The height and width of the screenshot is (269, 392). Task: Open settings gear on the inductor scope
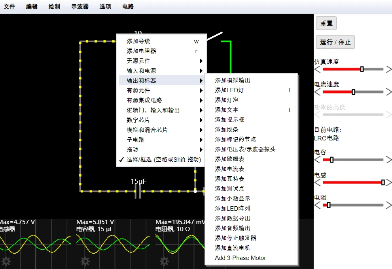6,261
